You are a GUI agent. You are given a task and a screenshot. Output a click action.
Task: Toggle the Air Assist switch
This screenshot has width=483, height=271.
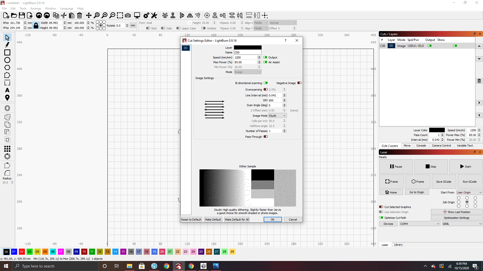[265, 62]
